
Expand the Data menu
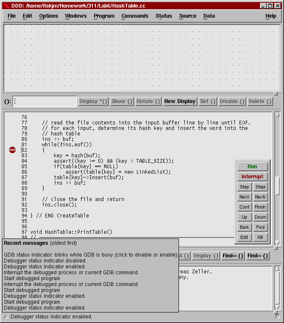point(209,16)
